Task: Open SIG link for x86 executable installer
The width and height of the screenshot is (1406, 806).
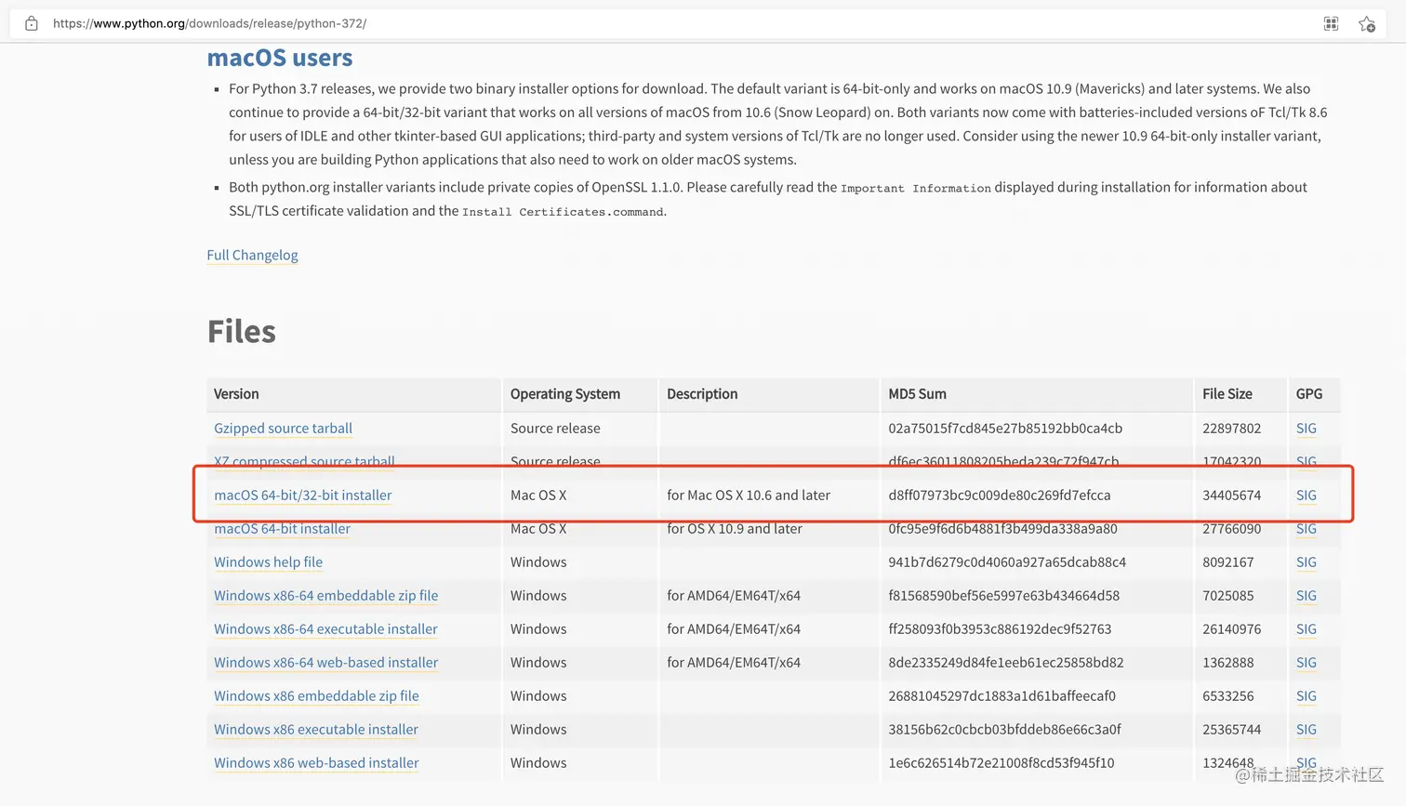Action: point(1306,730)
